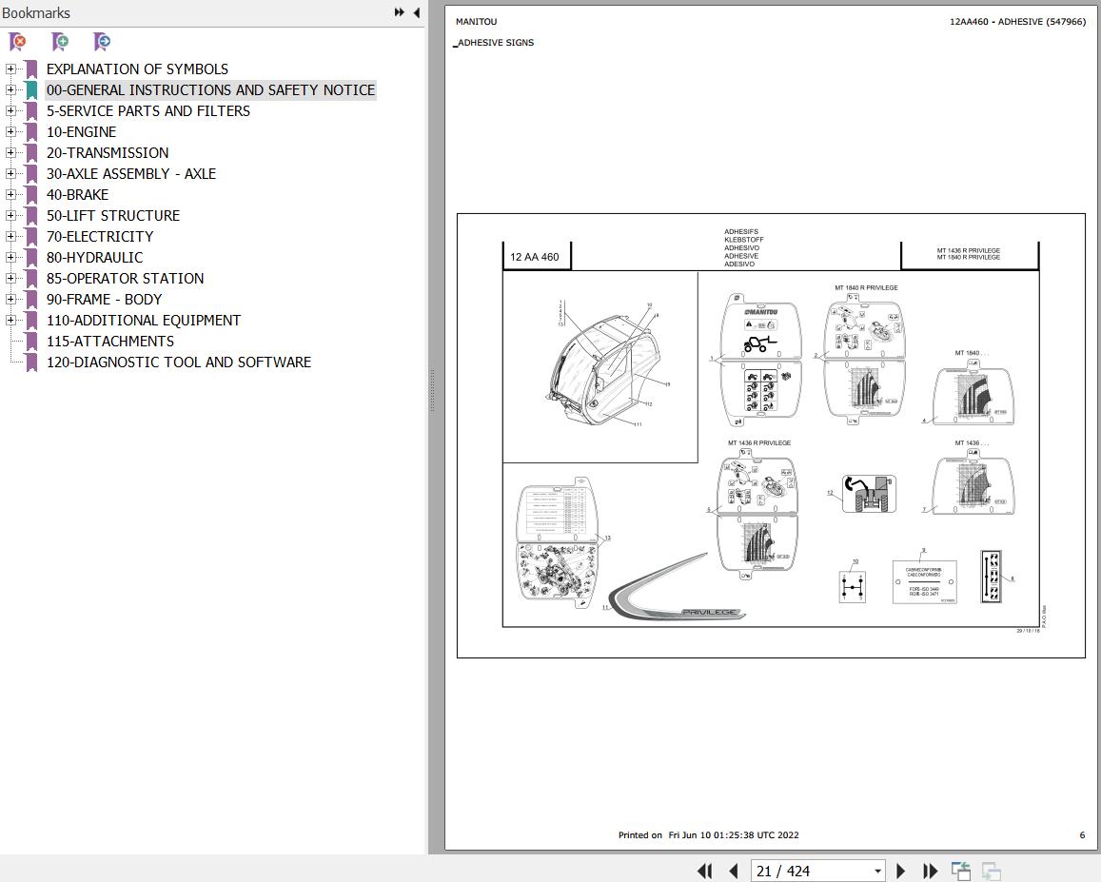Jump to the 10-ENGINE bookmark
Screen dimensions: 1101x882
pos(82,132)
